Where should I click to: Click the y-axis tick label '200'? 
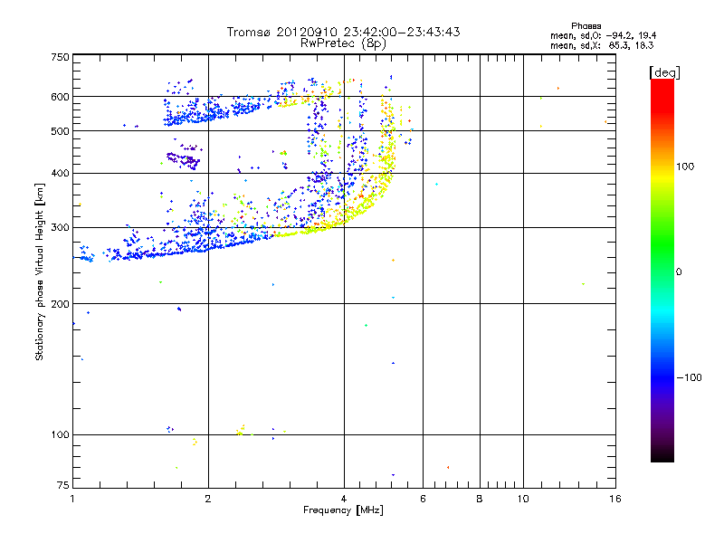pos(60,304)
